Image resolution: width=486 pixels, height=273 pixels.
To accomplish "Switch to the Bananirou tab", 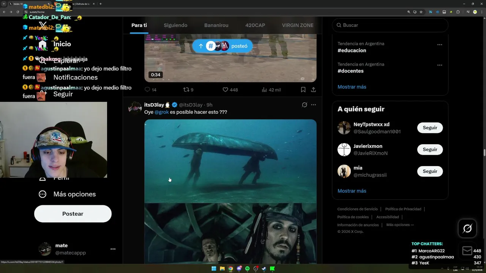I will coord(216,25).
